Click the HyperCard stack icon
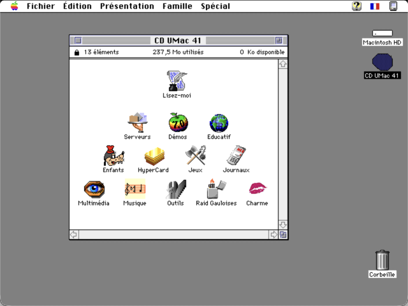The width and height of the screenshot is (408, 306). [154, 156]
